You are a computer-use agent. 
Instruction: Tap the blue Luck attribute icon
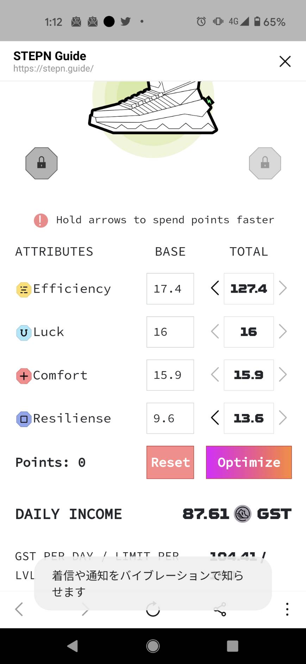24,333
